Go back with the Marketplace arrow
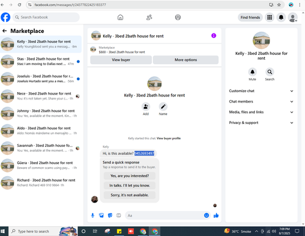The image size is (305, 236). tap(4, 31)
